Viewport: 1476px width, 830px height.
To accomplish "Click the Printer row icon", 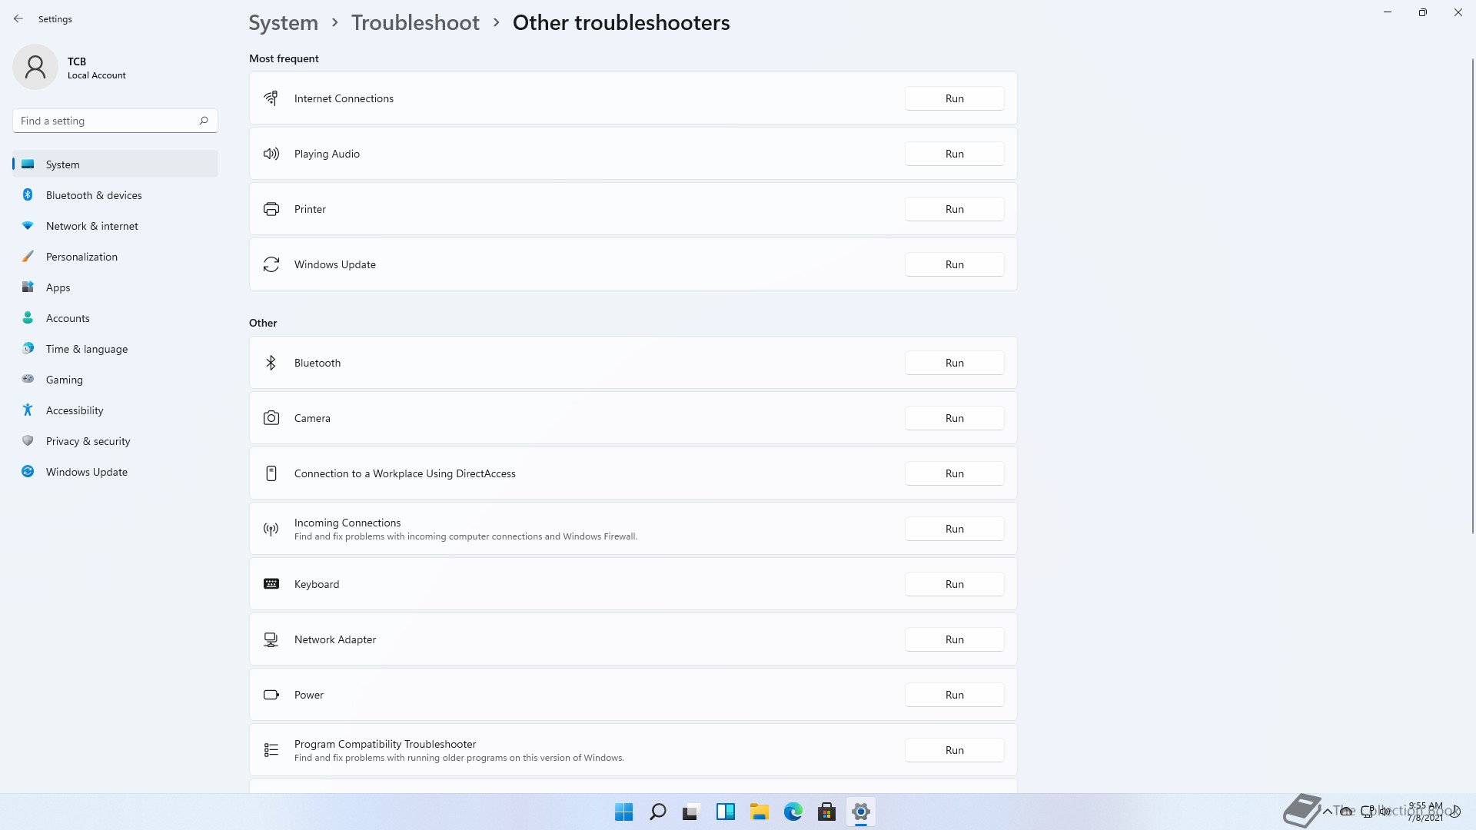I will (271, 209).
